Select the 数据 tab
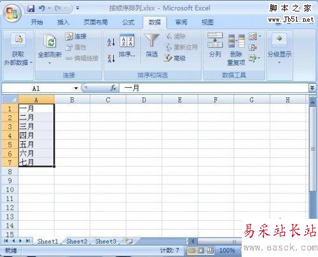The image size is (318, 257). point(155,22)
